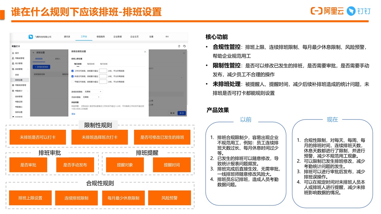The width and height of the screenshot is (381, 214).
Task: Open the 连续排班限制 dropdown
Action: click(93, 92)
